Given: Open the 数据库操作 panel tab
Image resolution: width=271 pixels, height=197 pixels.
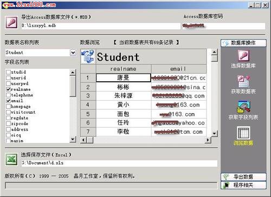Looking at the screenshot, I should click(243, 43).
